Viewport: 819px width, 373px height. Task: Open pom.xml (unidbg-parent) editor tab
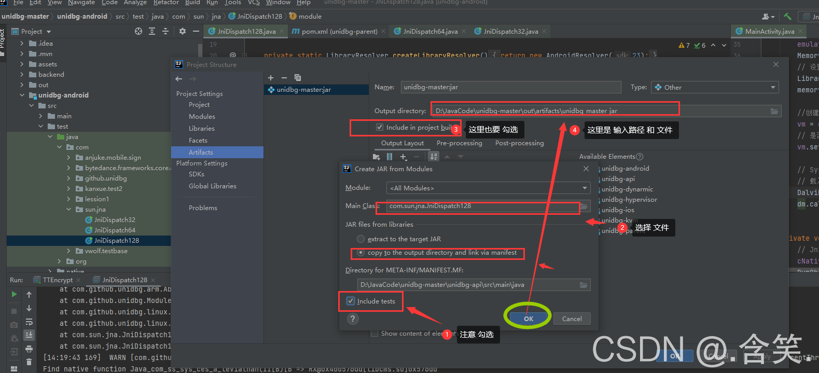(x=339, y=31)
